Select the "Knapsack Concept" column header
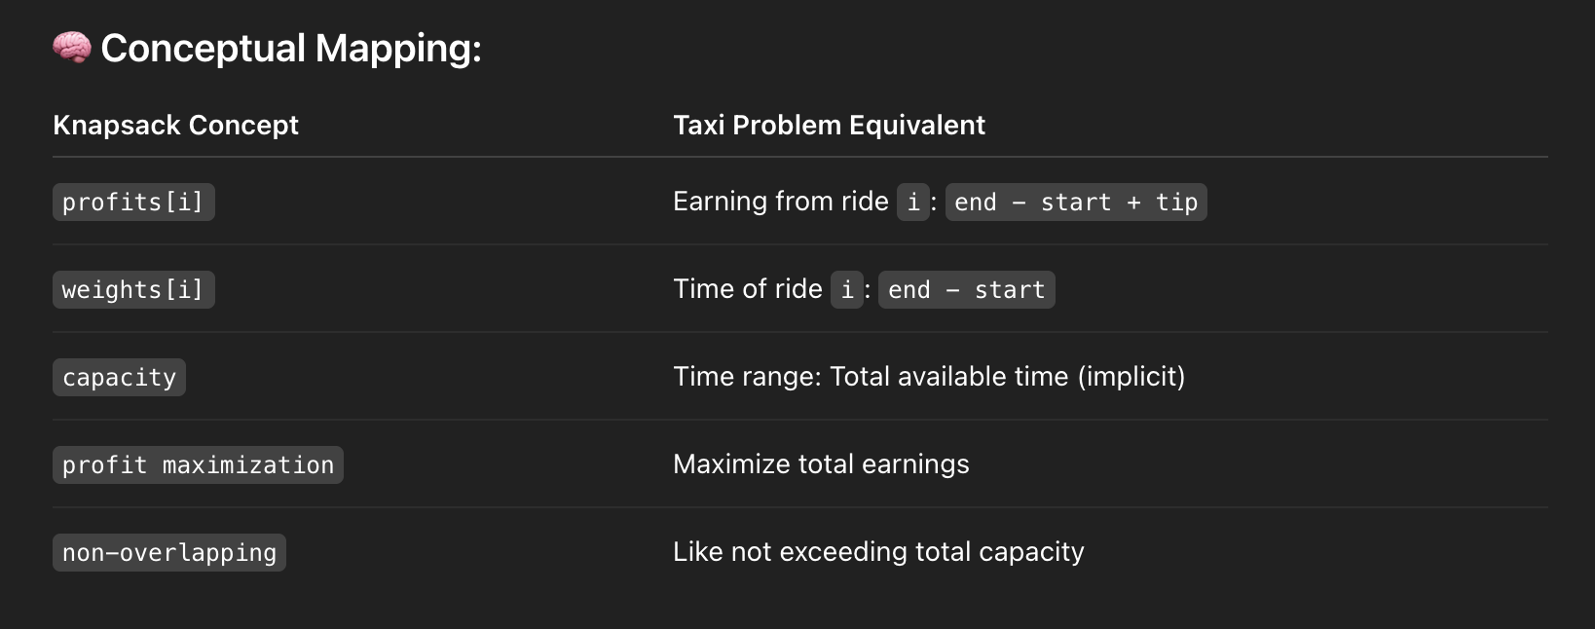 175,125
